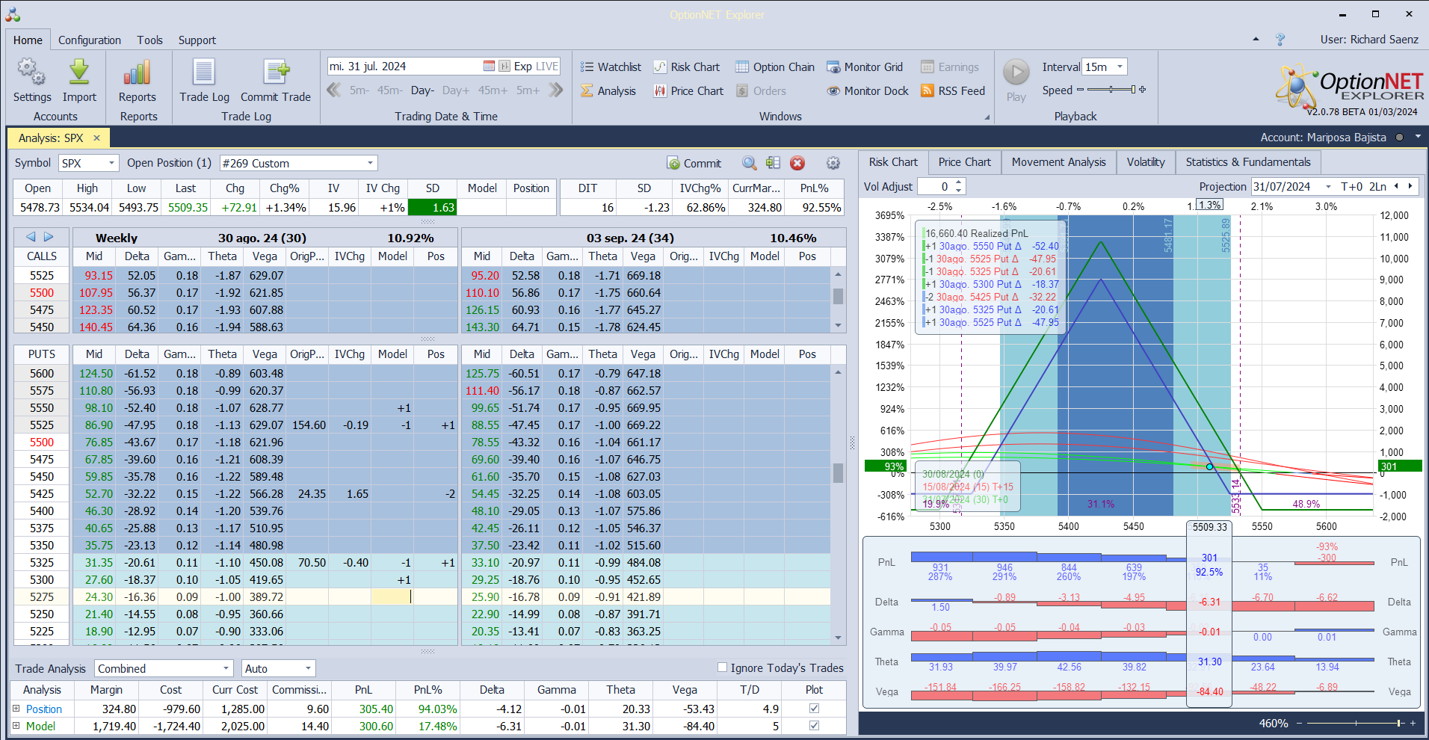Open the Watchlist window
The width and height of the screenshot is (1429, 740).
pos(611,67)
